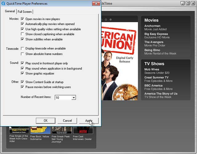This screenshot has height=154, width=197.
Task: Uncheck Open movies in new players
Action: [22, 19]
